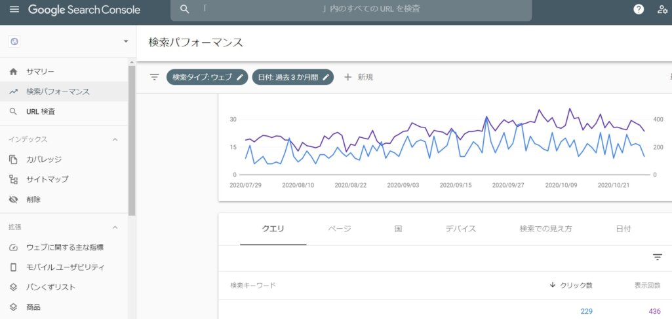672x319 pixels.
Task: Open user settings account icon
Action: tap(662, 10)
